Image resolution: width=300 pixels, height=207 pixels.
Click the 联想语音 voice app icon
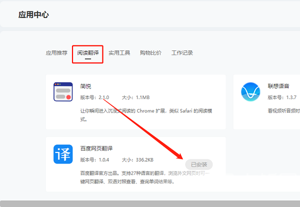(x=250, y=91)
